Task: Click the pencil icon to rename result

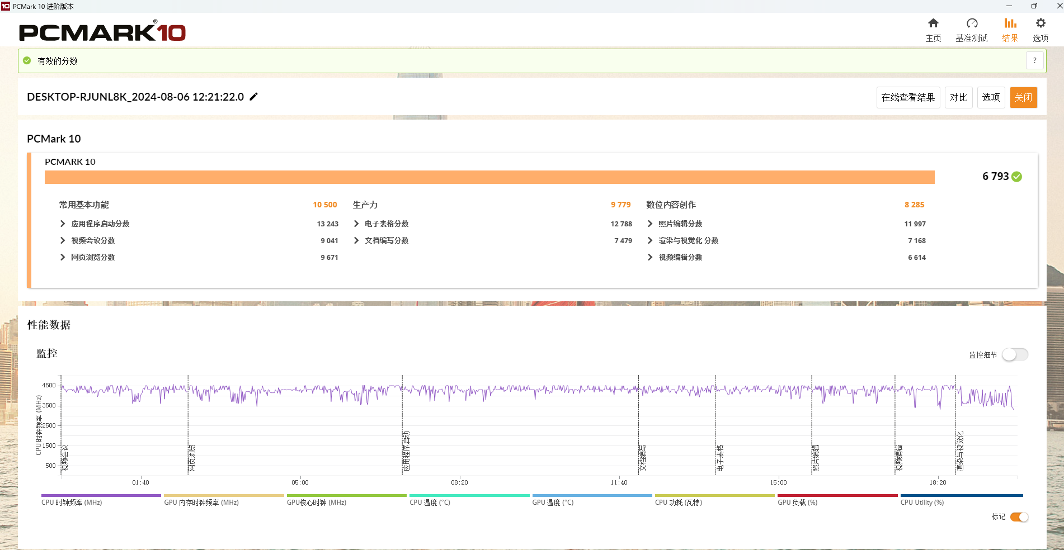Action: pyautogui.click(x=253, y=97)
